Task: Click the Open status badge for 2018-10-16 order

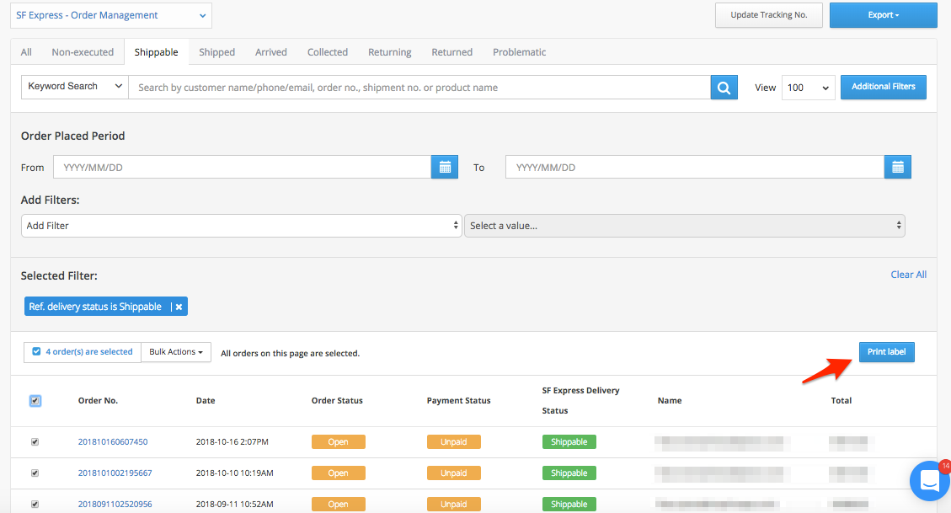Action: (x=339, y=442)
